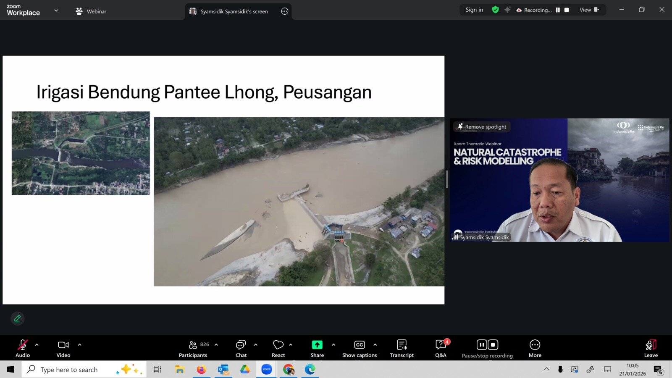Open the Zoom Workplace dropdown arrow
672x378 pixels.
tap(56, 10)
